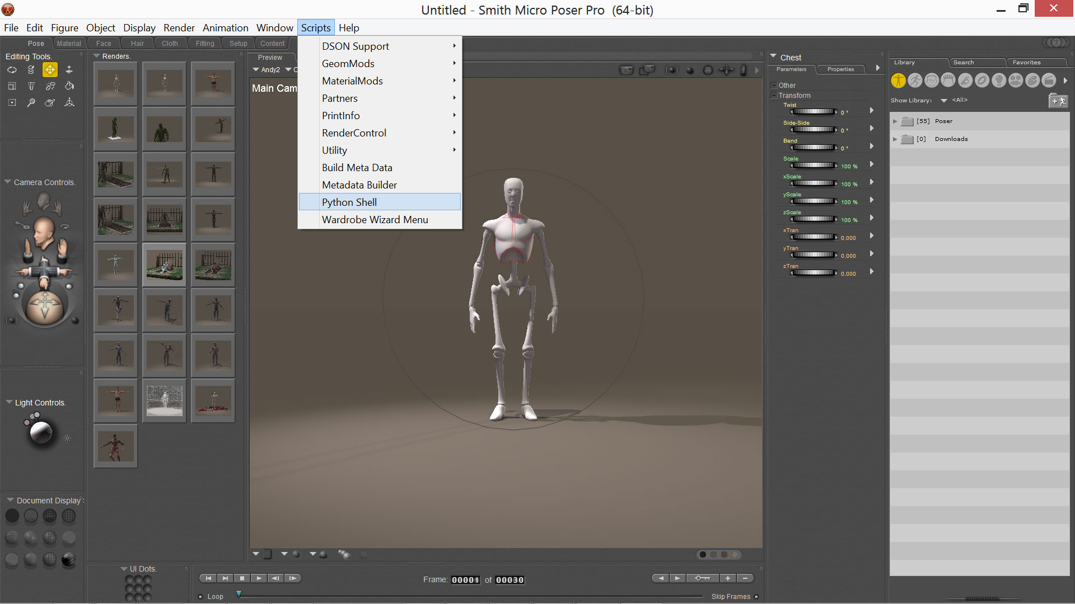Screen dimensions: 1075x604
Task: Select the Twist editing tool
Action: [x=31, y=70]
